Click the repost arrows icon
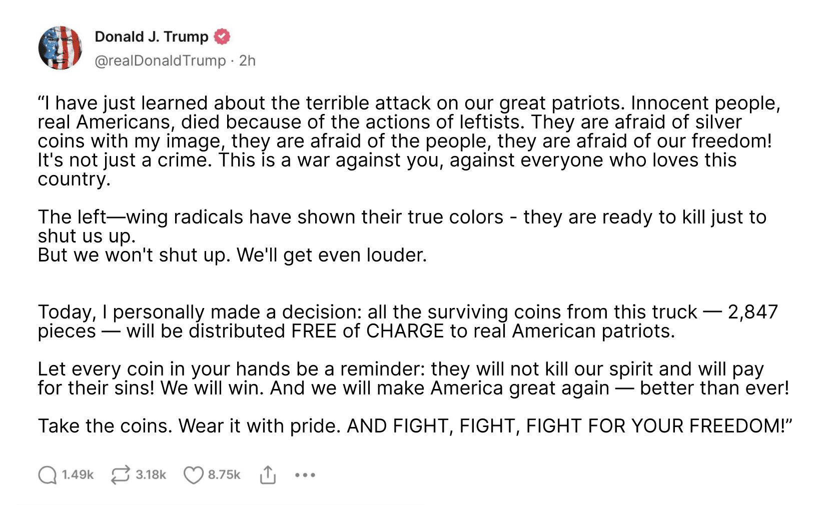Viewport: 831px width, 505px height. (x=121, y=475)
